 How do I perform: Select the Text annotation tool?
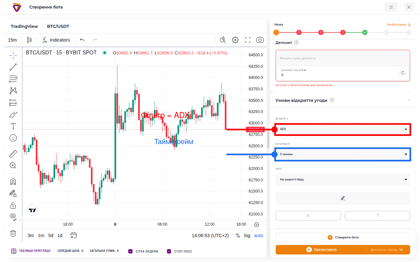click(13, 126)
